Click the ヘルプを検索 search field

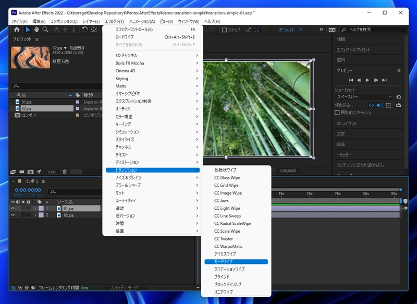point(373,30)
